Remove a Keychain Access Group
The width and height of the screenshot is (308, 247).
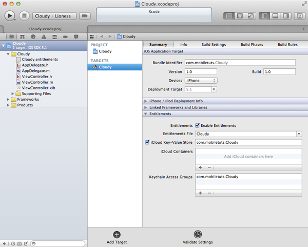click(209, 193)
